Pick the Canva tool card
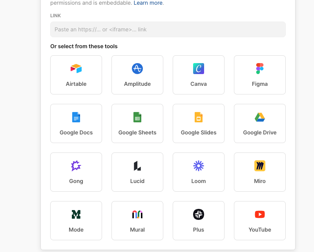This screenshot has width=314, height=252. point(199,75)
